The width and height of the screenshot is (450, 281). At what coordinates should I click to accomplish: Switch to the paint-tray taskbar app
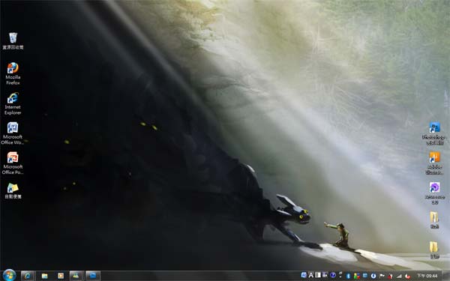coord(76,276)
